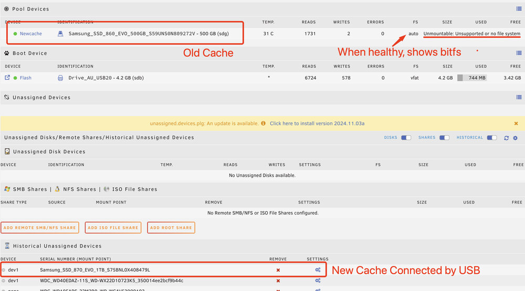The image size is (525, 291).
Task: Click the NFS Shares penguin icon
Action: point(57,189)
